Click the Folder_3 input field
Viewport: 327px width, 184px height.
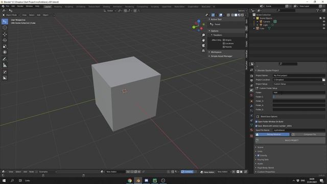(299, 101)
